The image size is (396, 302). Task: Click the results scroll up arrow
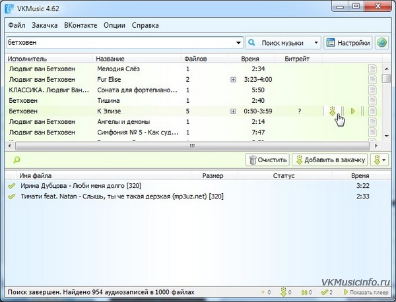386,69
